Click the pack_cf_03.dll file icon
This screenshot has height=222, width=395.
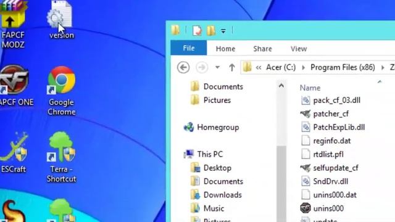click(x=306, y=100)
